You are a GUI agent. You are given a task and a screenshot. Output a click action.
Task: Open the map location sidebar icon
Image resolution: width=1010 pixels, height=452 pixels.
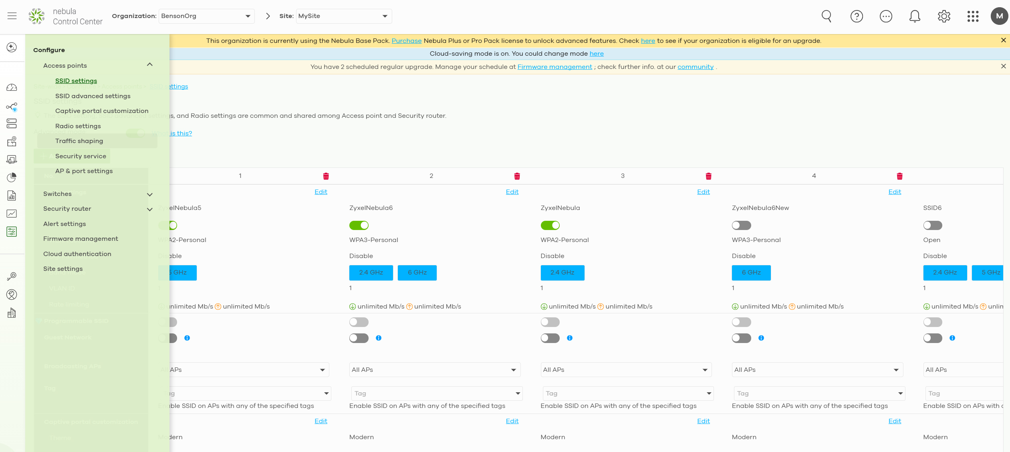coord(12,141)
